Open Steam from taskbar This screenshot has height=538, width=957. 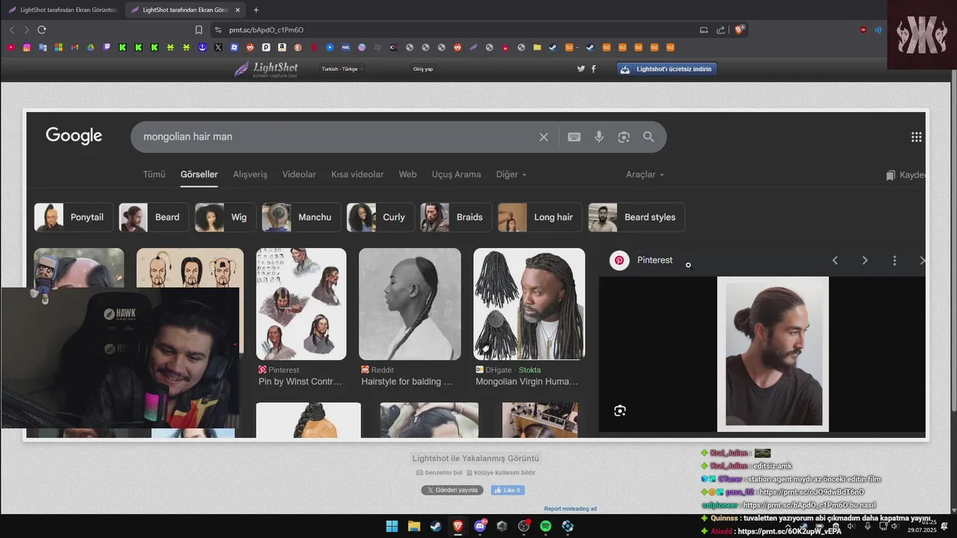[x=435, y=526]
